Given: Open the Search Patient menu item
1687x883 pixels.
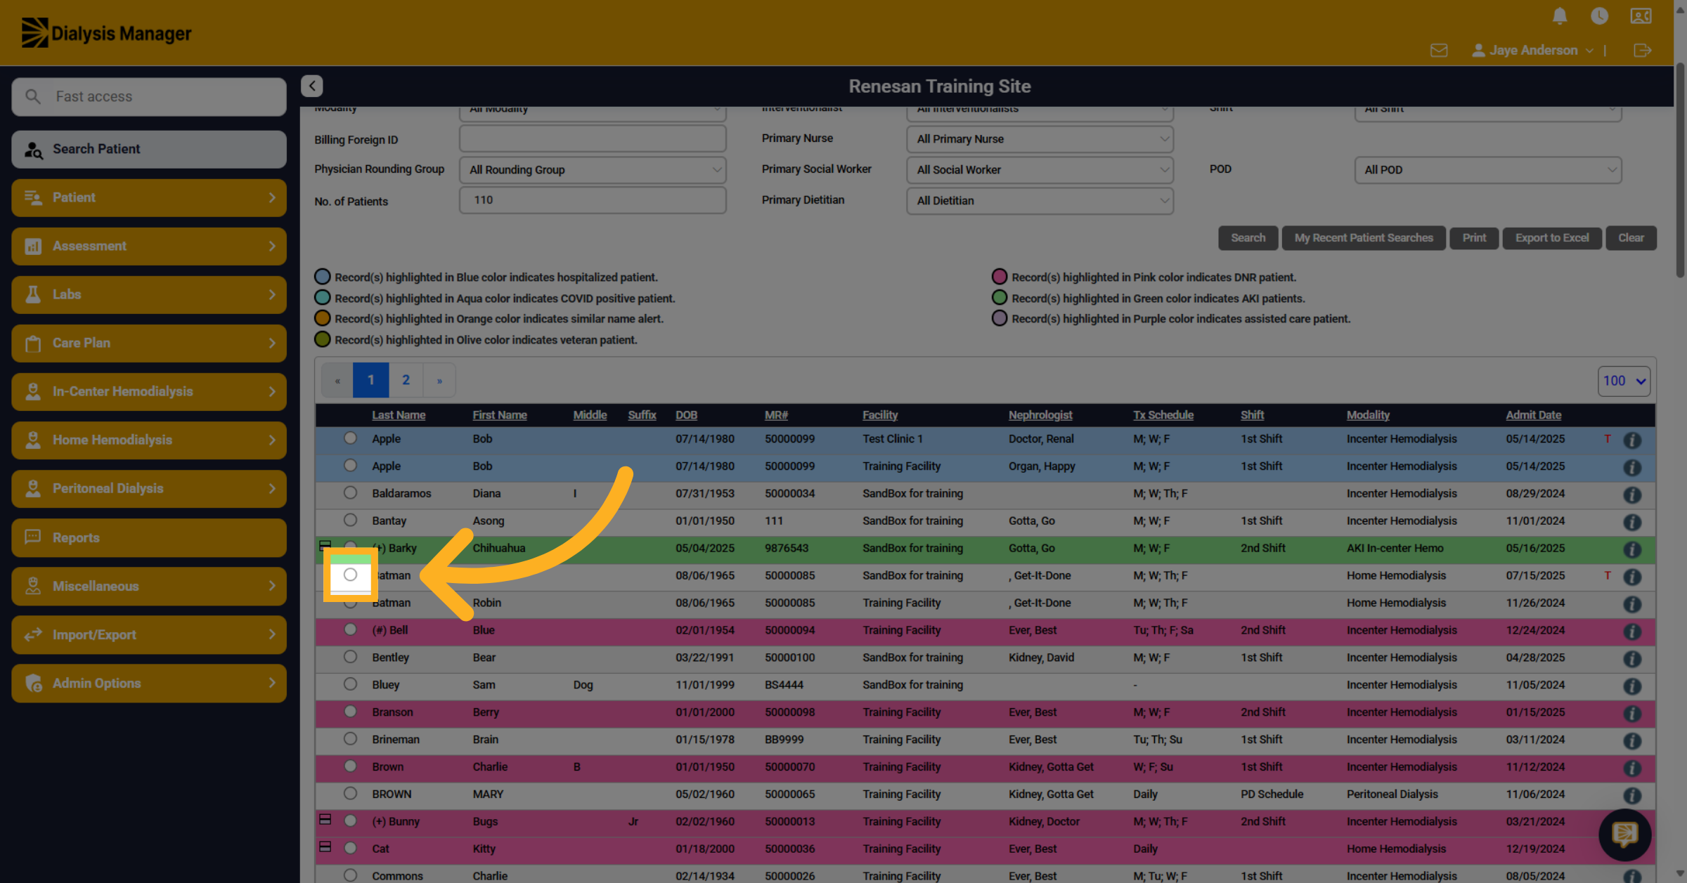Looking at the screenshot, I should tap(149, 149).
